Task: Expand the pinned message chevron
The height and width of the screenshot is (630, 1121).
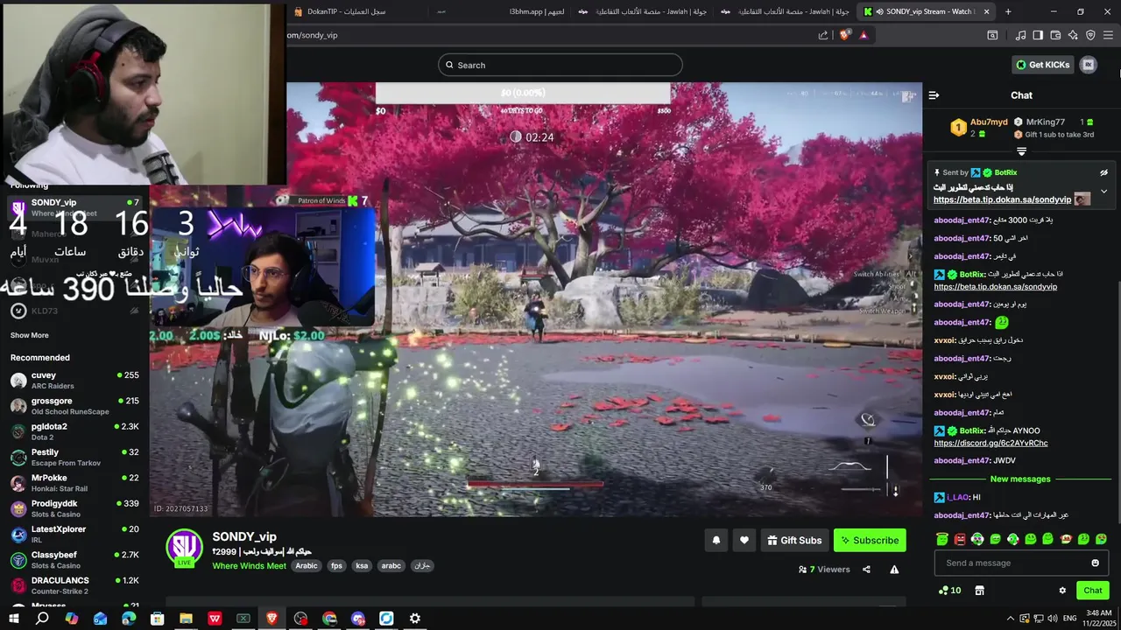Action: (1103, 191)
